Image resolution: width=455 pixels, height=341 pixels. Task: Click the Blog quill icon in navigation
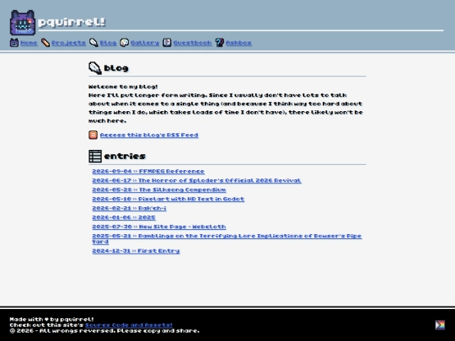click(x=94, y=43)
